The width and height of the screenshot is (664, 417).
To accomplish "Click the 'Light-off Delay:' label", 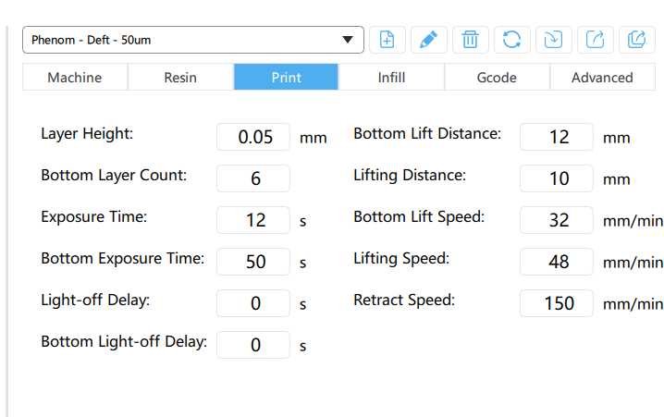I will (95, 300).
